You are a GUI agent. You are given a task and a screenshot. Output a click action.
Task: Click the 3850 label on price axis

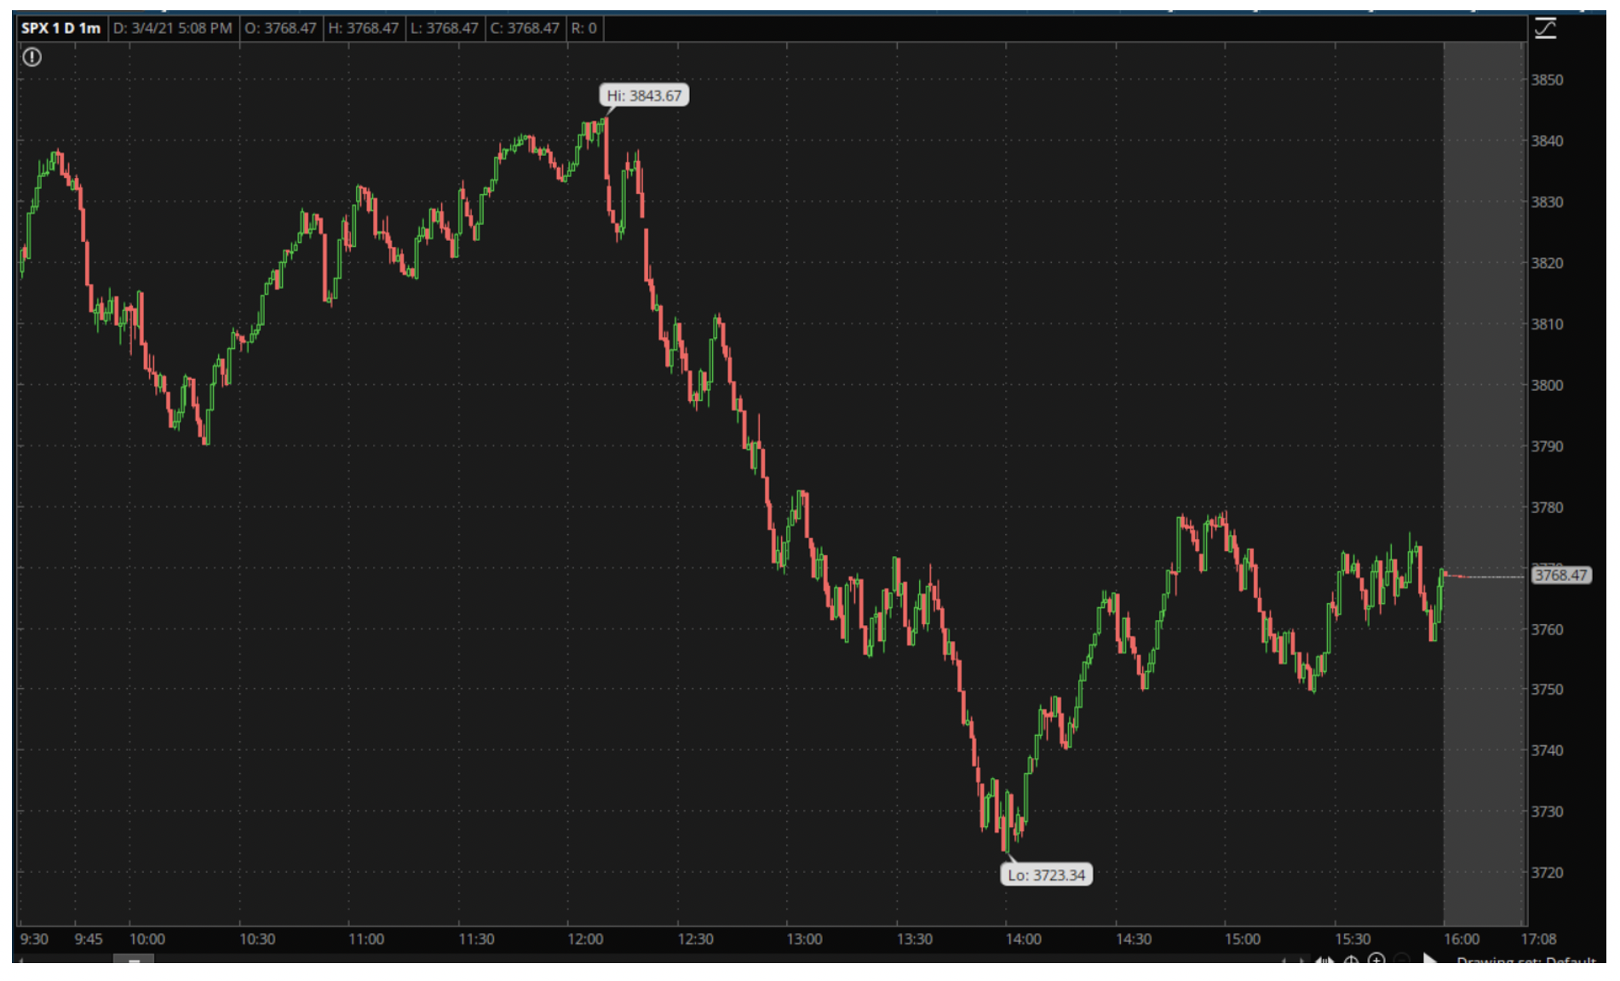pos(1548,80)
